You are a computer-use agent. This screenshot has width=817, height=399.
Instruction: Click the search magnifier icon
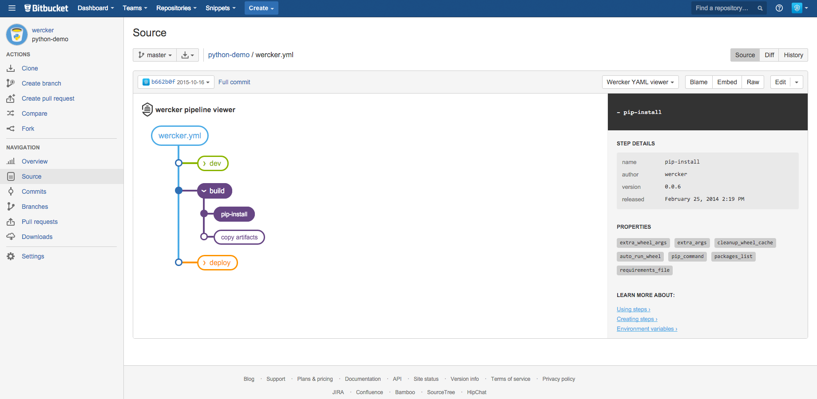pyautogui.click(x=760, y=8)
